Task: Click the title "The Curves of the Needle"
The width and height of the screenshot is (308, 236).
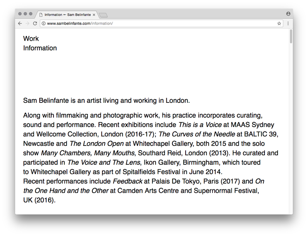Action: tap(197, 134)
